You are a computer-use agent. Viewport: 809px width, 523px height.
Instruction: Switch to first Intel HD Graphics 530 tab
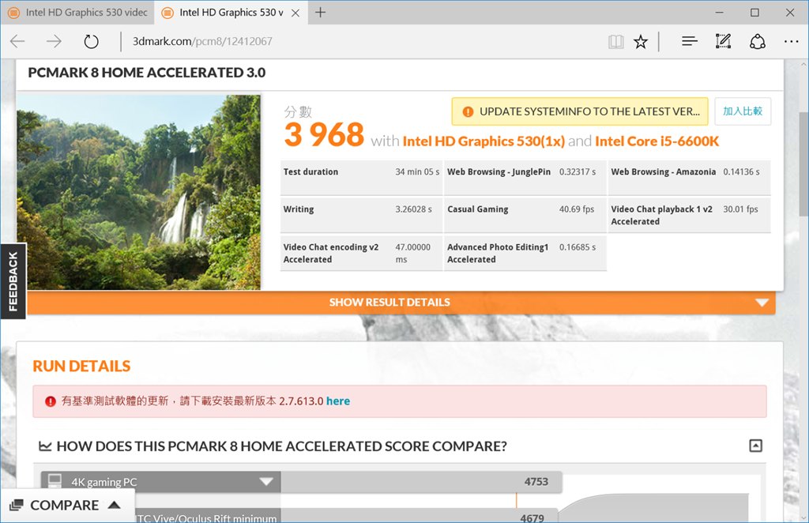coord(77,13)
